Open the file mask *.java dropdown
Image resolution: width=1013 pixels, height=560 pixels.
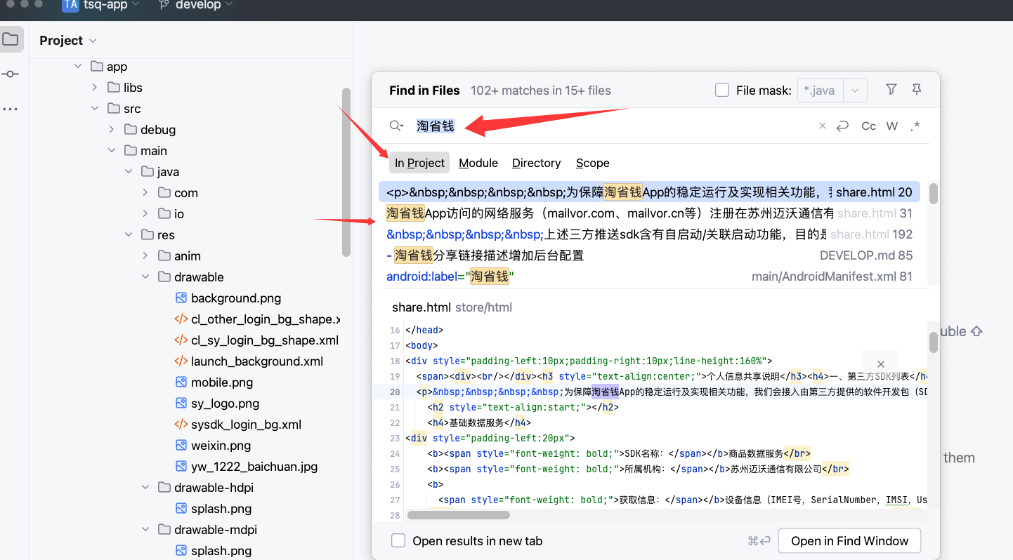855,91
